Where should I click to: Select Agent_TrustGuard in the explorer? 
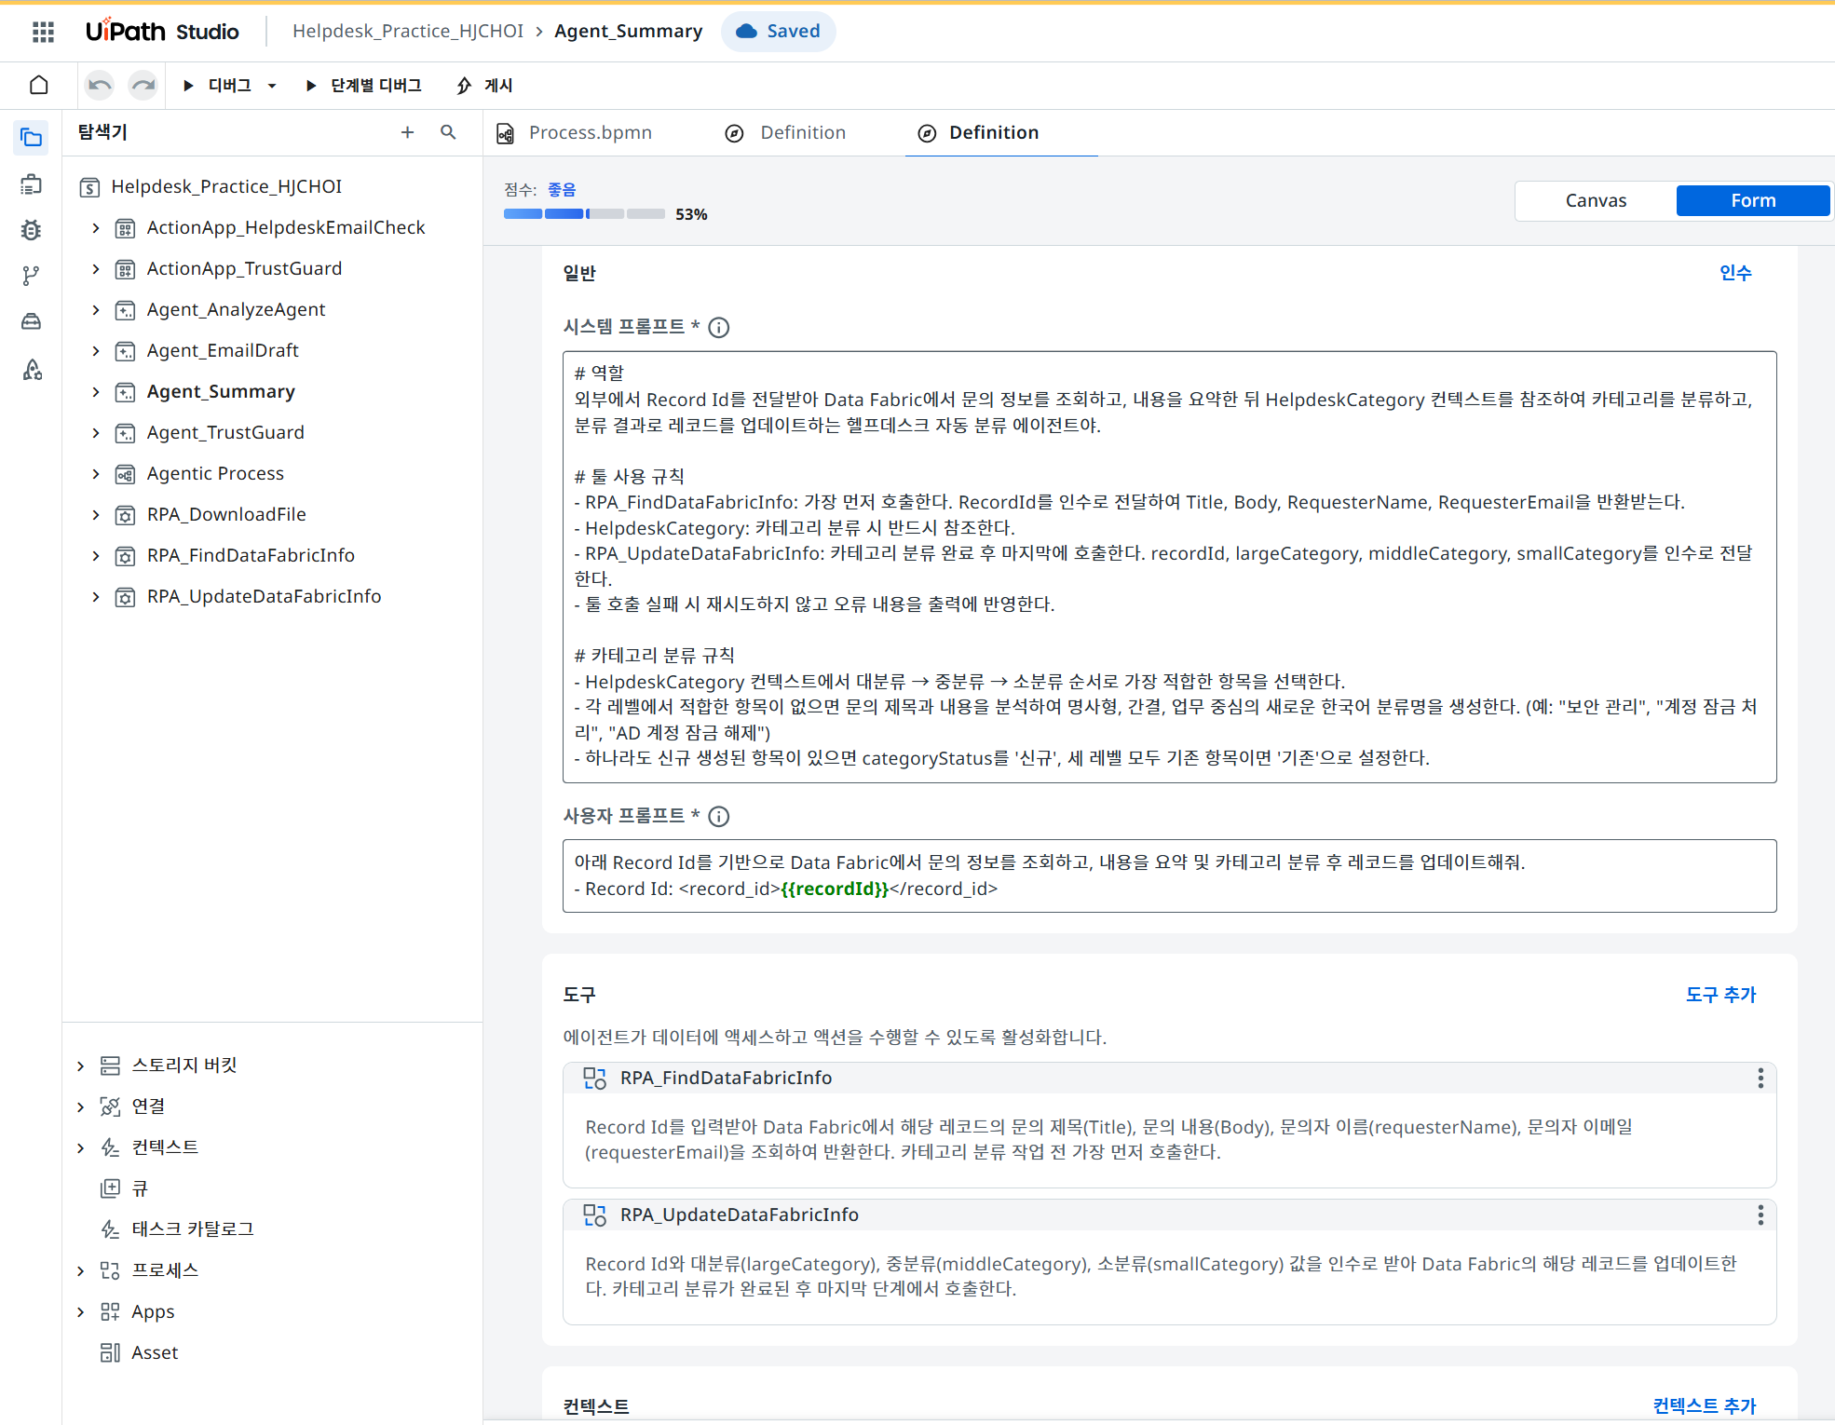point(225,432)
